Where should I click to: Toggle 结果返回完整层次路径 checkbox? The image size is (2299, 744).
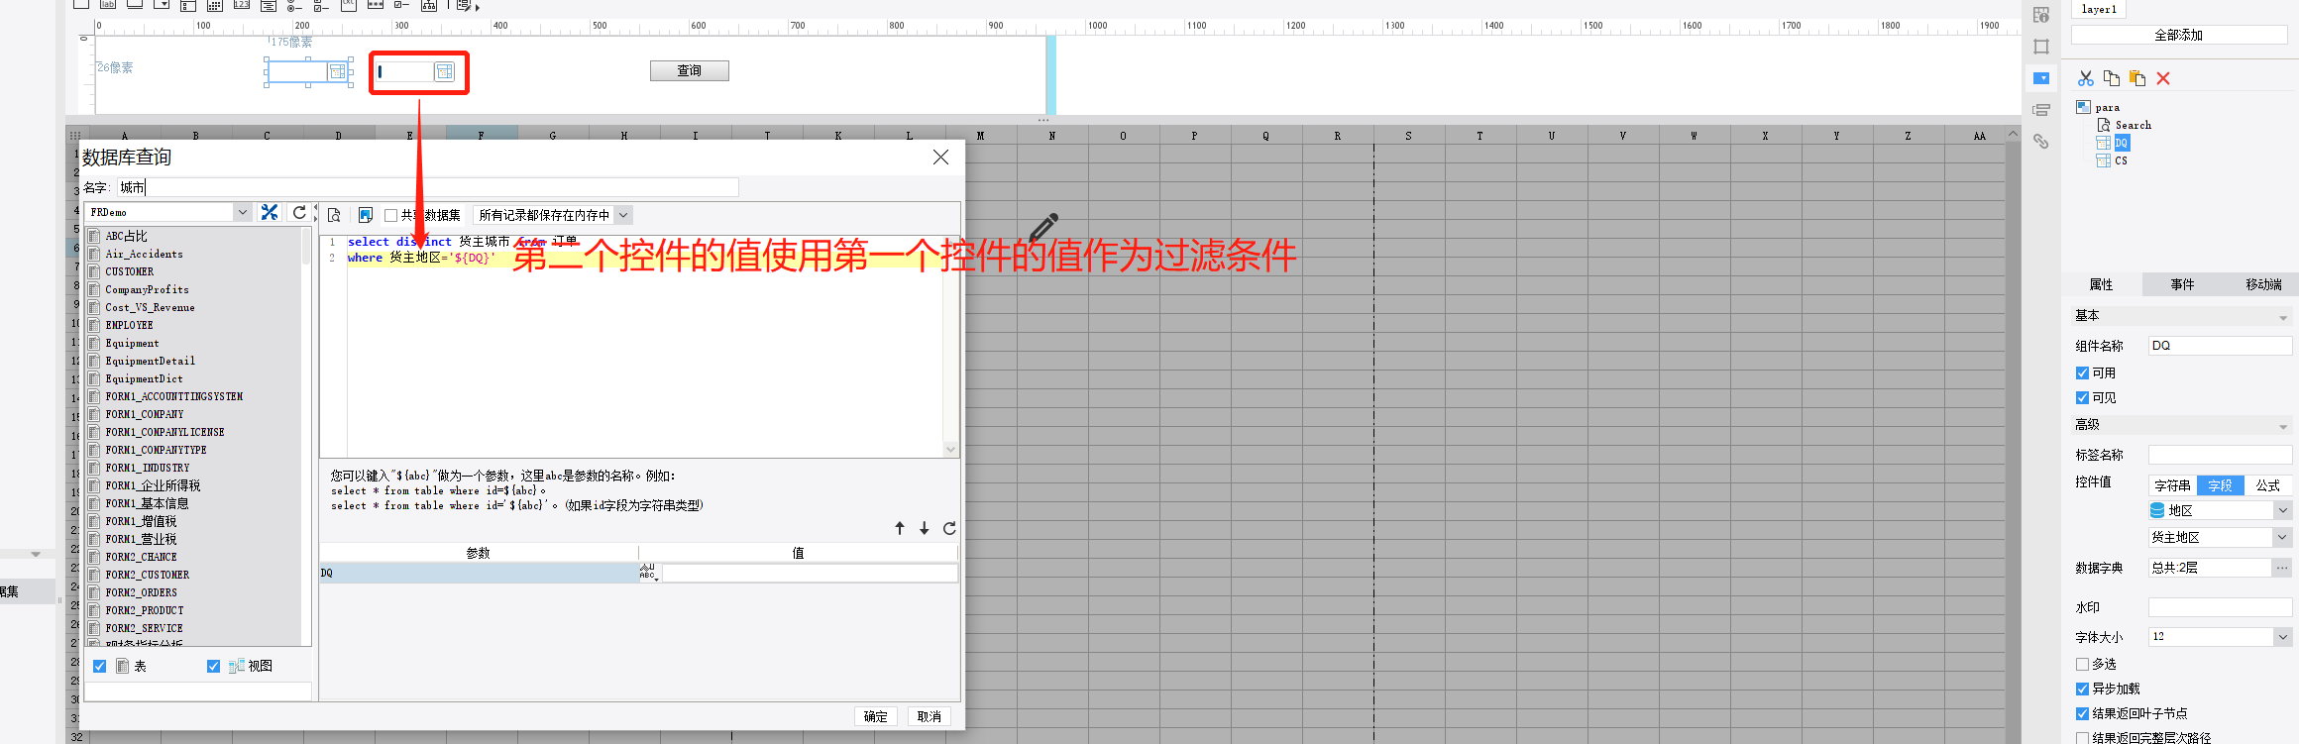pyautogui.click(x=2082, y=737)
